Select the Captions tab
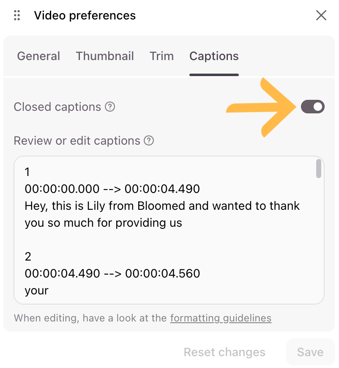 tap(214, 56)
